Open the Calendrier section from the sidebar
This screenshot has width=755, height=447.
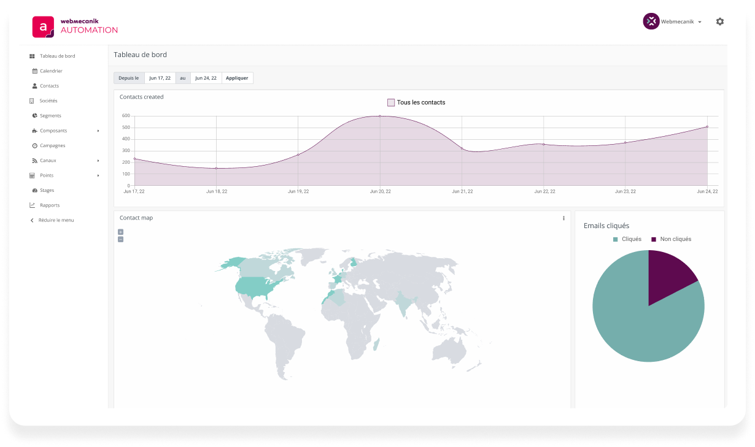[x=50, y=71]
